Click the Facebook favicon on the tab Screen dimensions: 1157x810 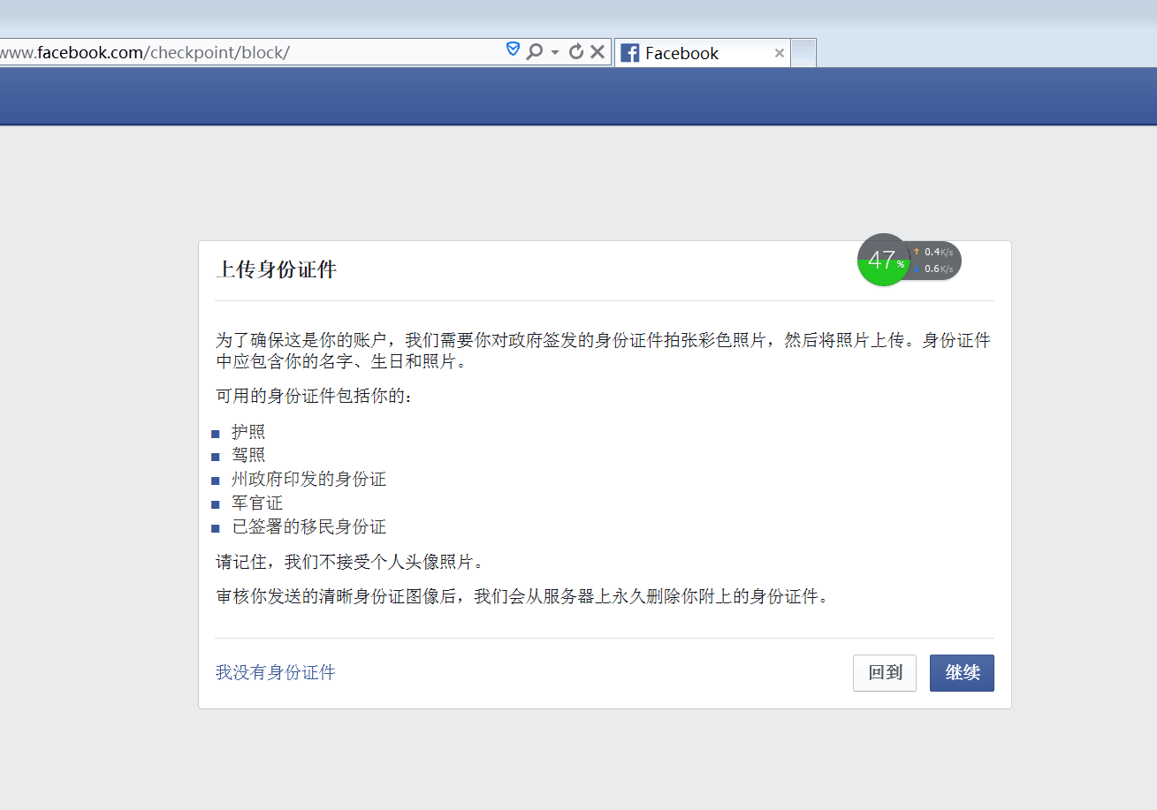[629, 53]
